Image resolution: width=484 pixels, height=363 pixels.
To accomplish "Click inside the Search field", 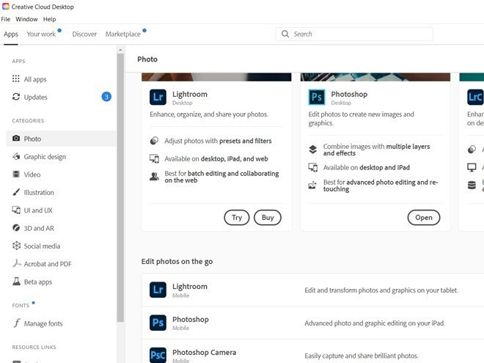I will click(x=354, y=34).
